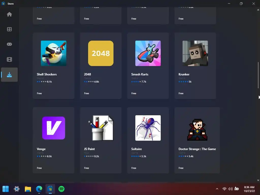Click the Free price on Soltaire
This screenshot has width=260, height=195.
[x=134, y=168]
